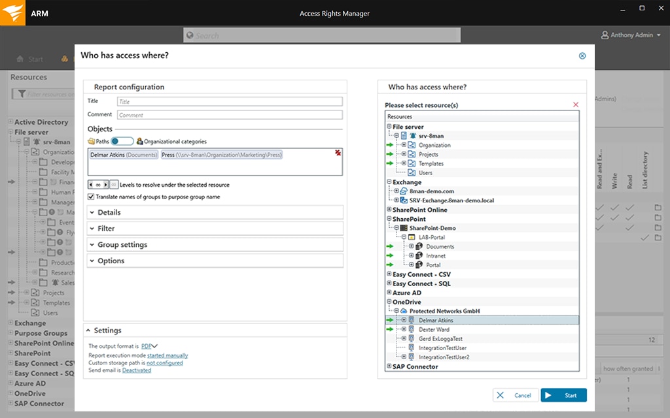Uncheck translate names of groups to purpose group name
The height and width of the screenshot is (418, 670).
tap(90, 196)
